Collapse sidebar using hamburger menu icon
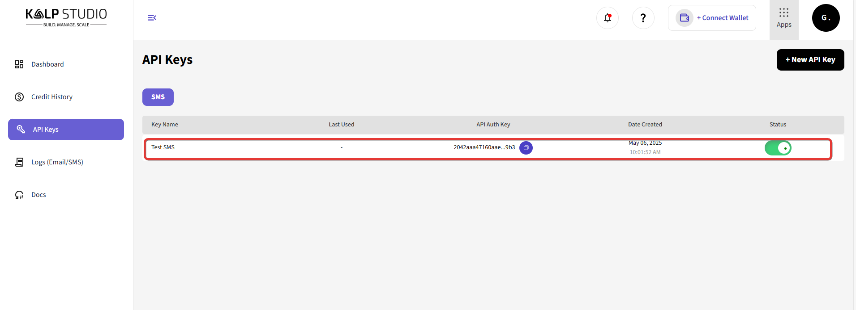 click(x=152, y=18)
